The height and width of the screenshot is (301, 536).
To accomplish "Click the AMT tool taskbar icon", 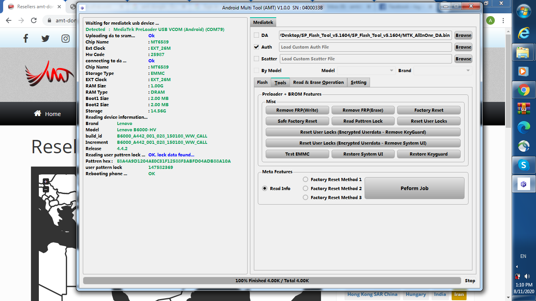I will 524,184.
